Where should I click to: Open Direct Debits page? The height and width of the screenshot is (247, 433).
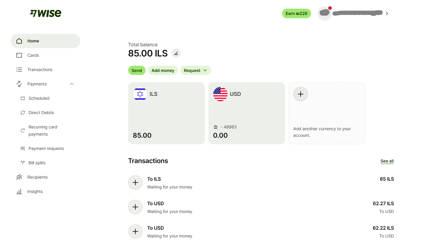pyautogui.click(x=41, y=113)
